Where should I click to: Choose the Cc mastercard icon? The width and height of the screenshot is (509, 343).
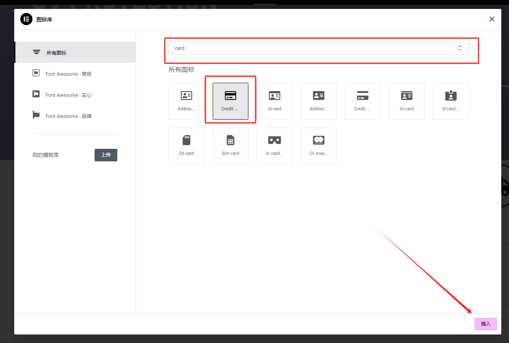(318, 146)
